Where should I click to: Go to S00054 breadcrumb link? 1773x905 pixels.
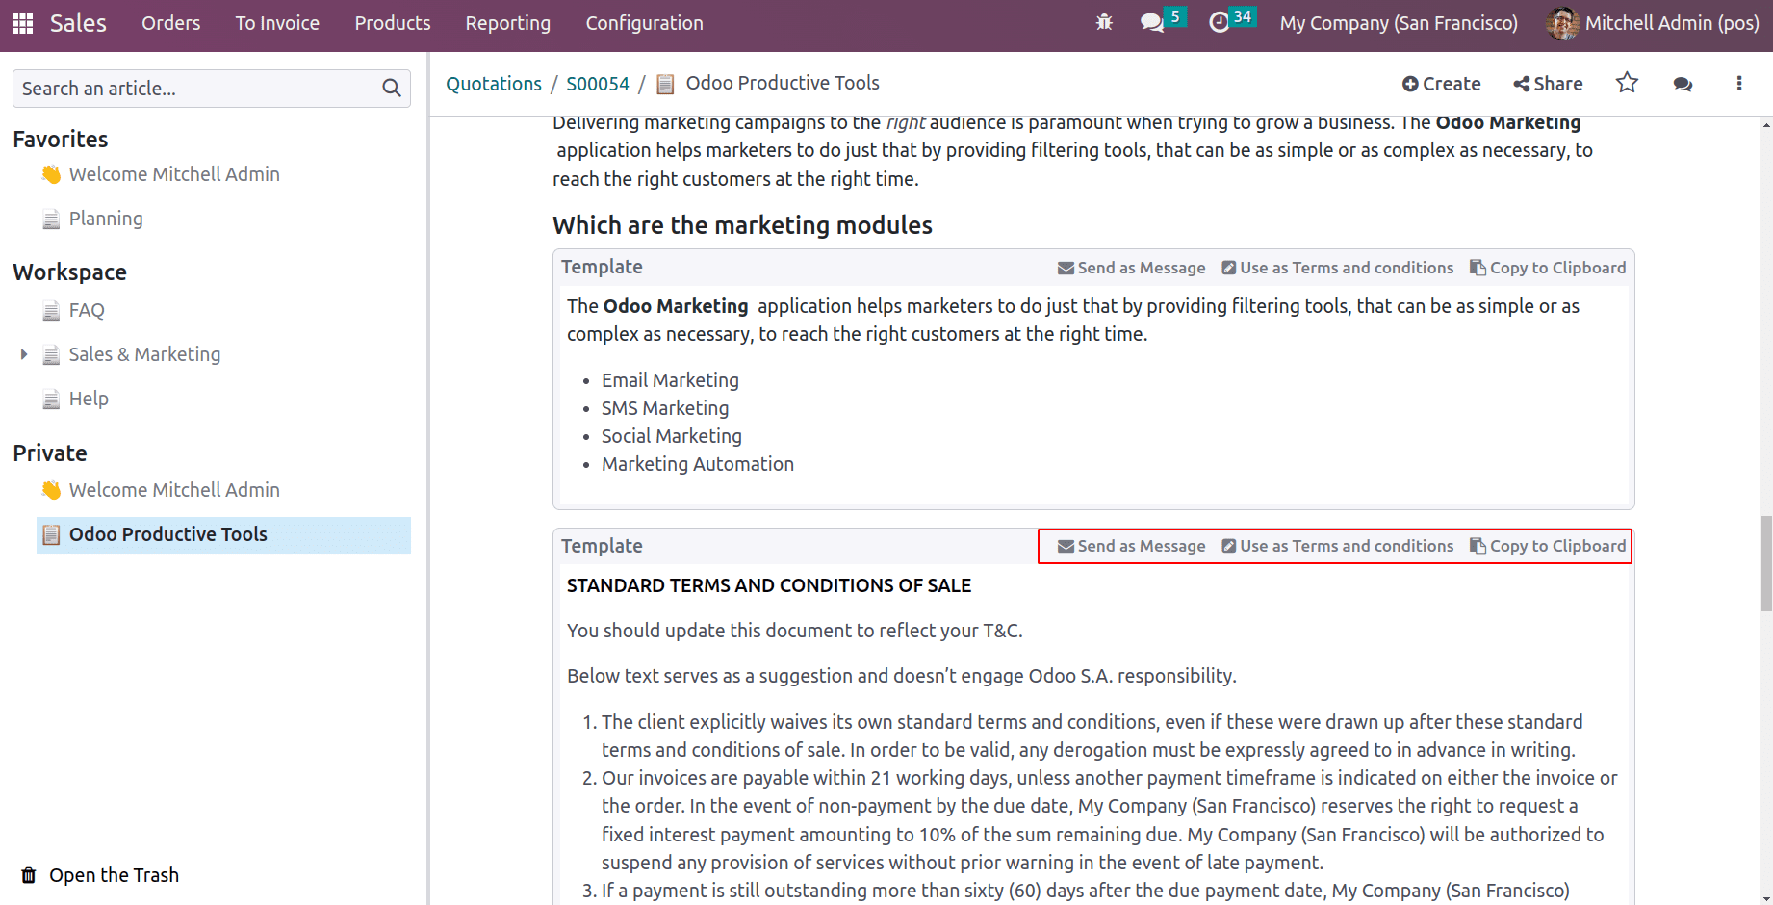pyautogui.click(x=598, y=84)
